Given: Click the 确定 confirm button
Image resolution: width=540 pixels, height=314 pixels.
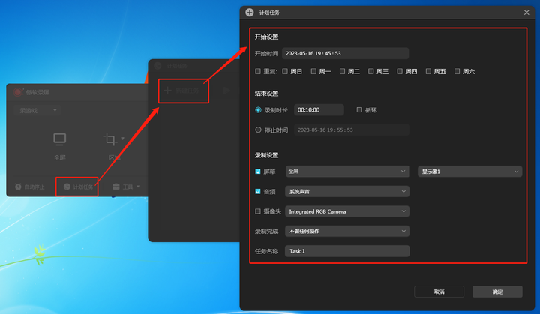Looking at the screenshot, I should (x=497, y=292).
